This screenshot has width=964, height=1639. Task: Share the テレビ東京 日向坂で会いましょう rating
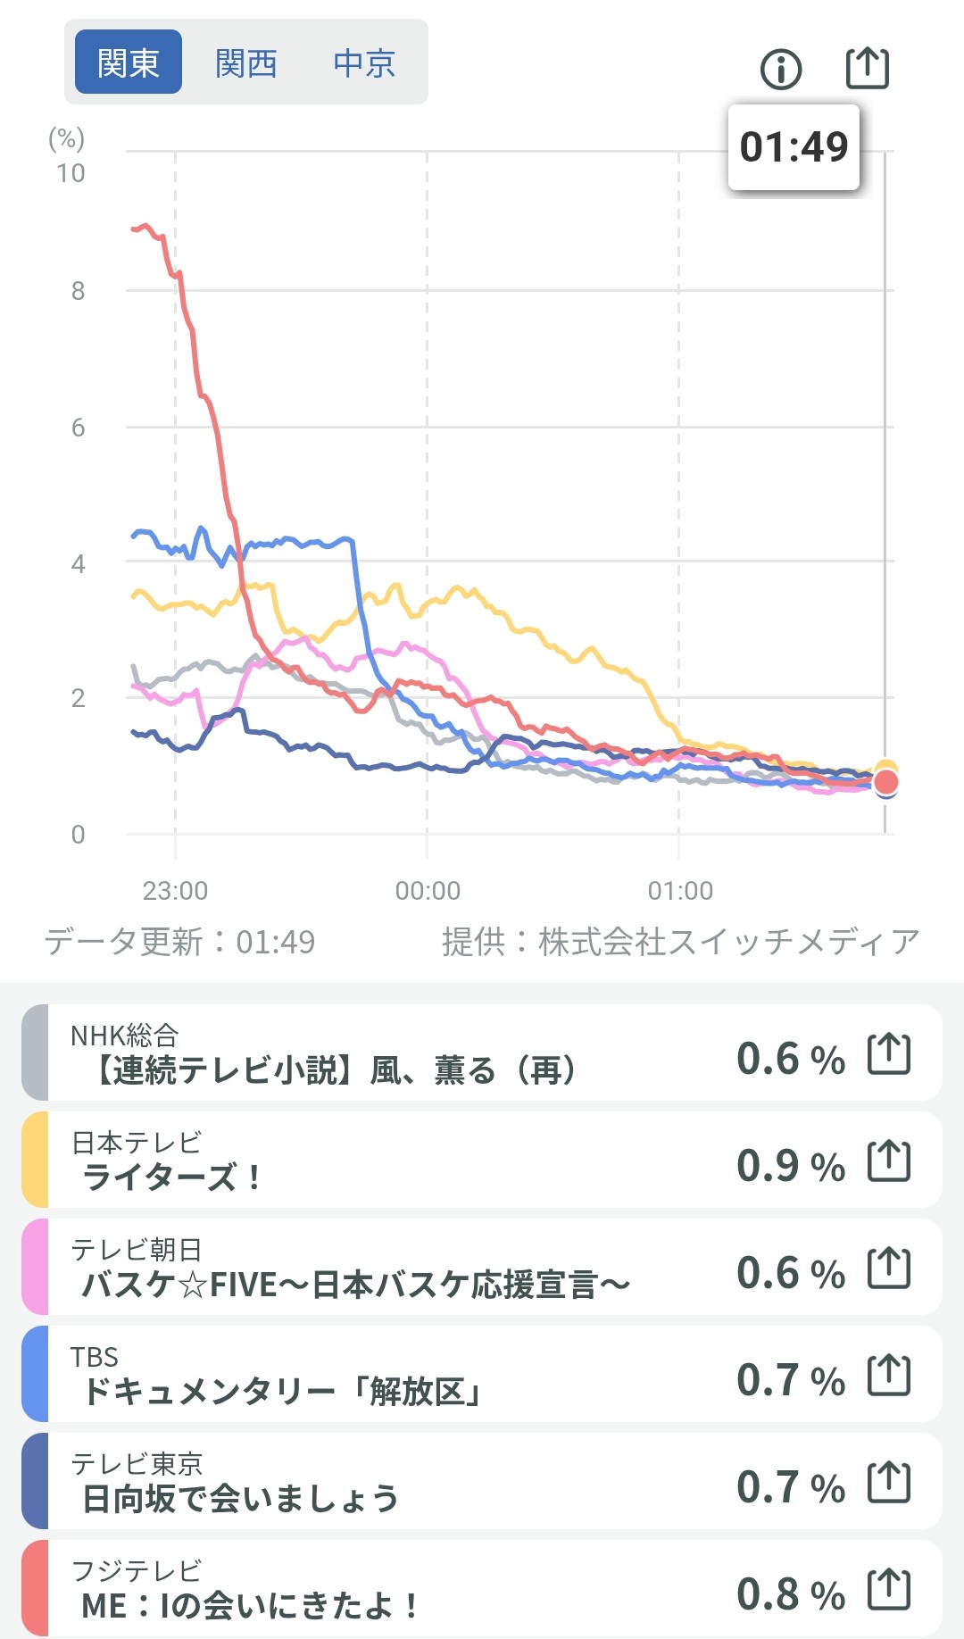click(889, 1483)
